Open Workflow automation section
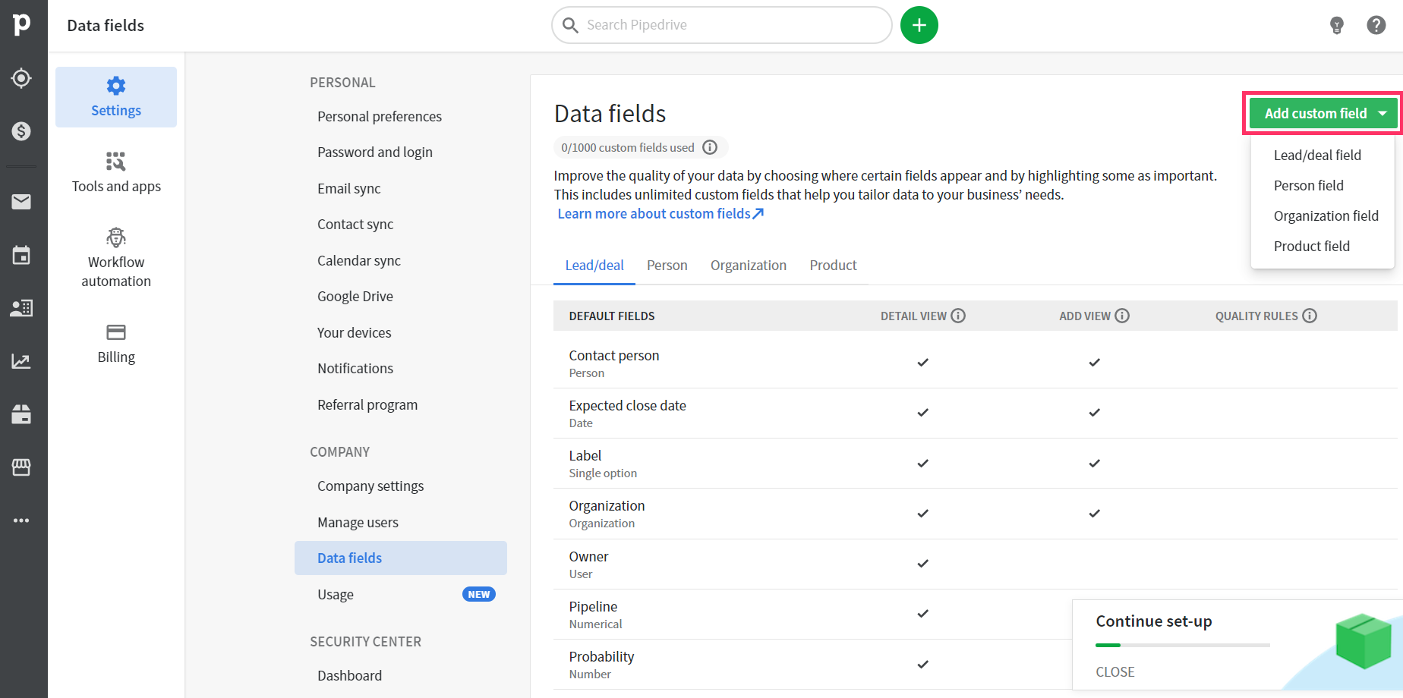This screenshot has width=1403, height=698. pyautogui.click(x=116, y=259)
